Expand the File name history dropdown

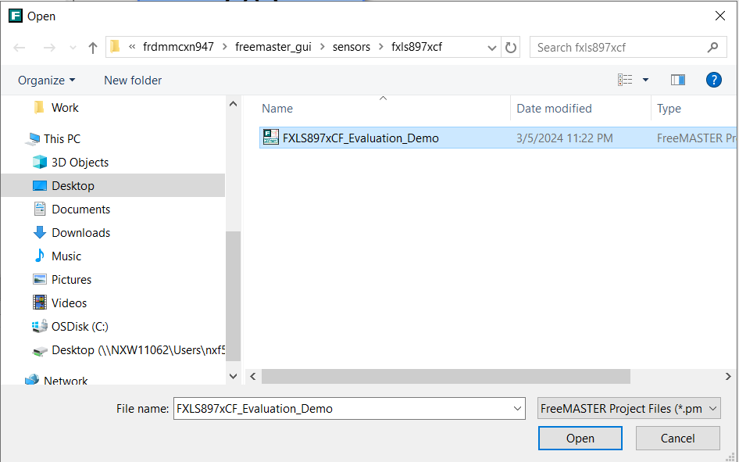(517, 409)
